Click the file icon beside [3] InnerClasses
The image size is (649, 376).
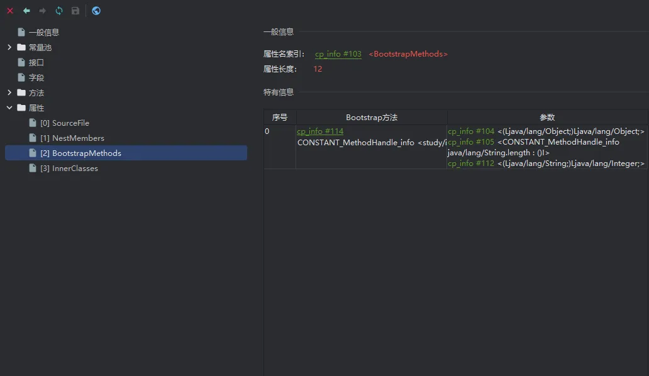tap(33, 168)
